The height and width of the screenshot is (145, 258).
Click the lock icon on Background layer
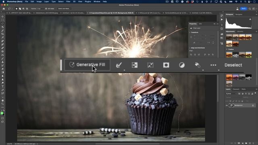pos(253,106)
